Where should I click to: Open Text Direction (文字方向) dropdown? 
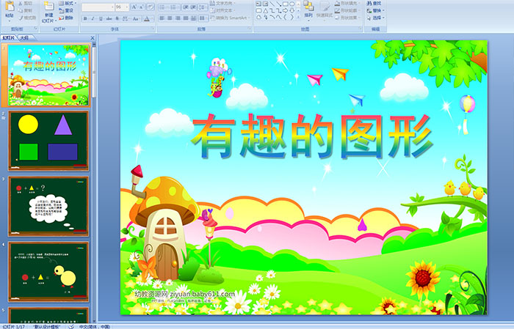click(223, 3)
